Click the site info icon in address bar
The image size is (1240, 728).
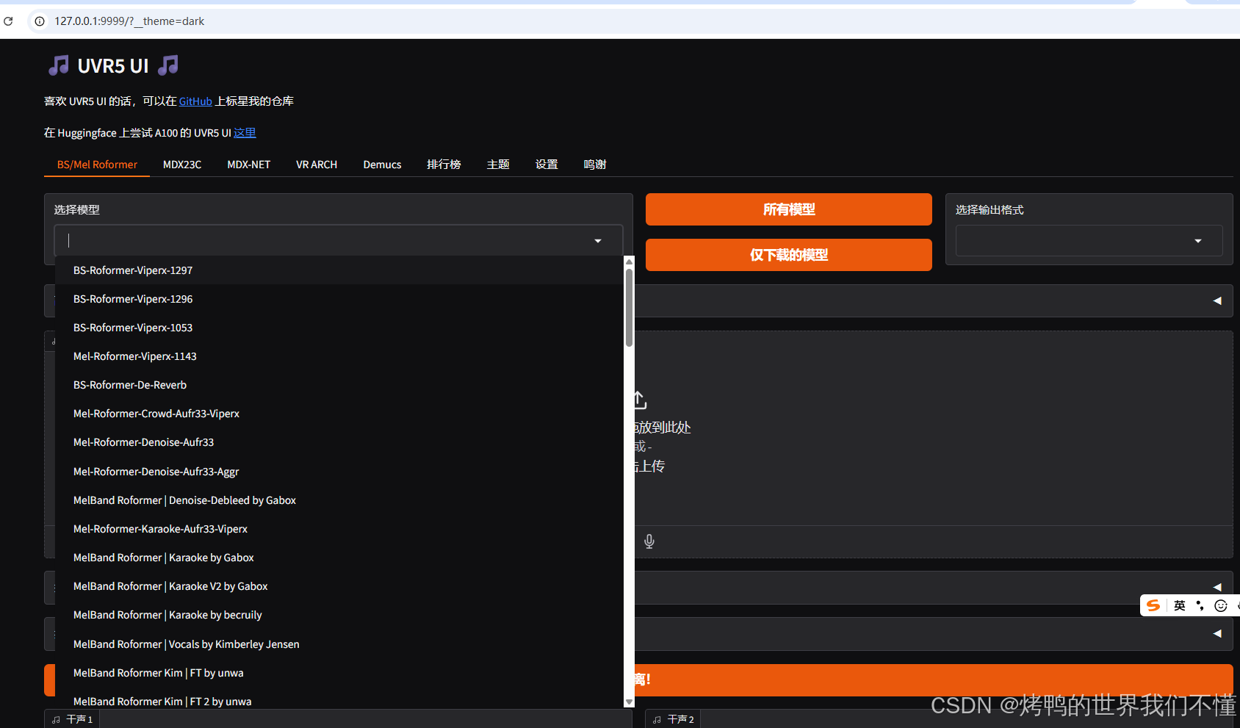click(x=40, y=21)
